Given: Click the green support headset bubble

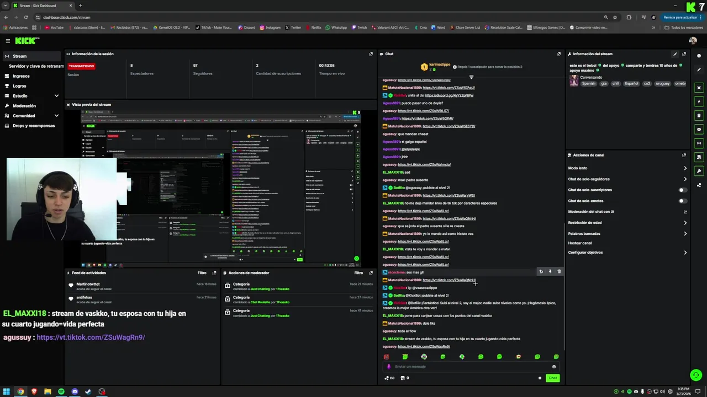Looking at the screenshot, I should (x=696, y=375).
